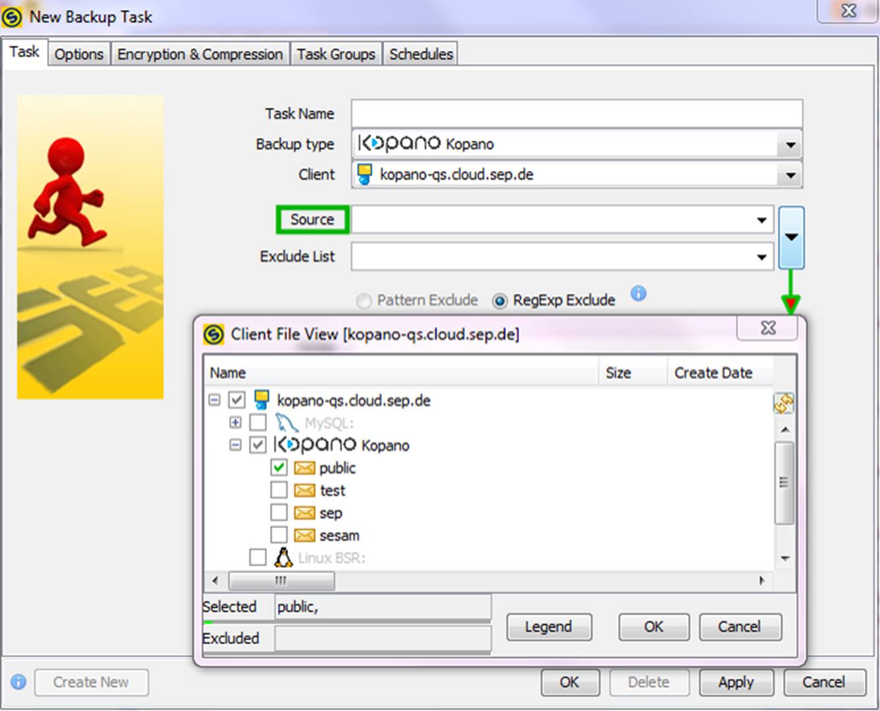Click the public mailbox envelope icon

(x=304, y=468)
